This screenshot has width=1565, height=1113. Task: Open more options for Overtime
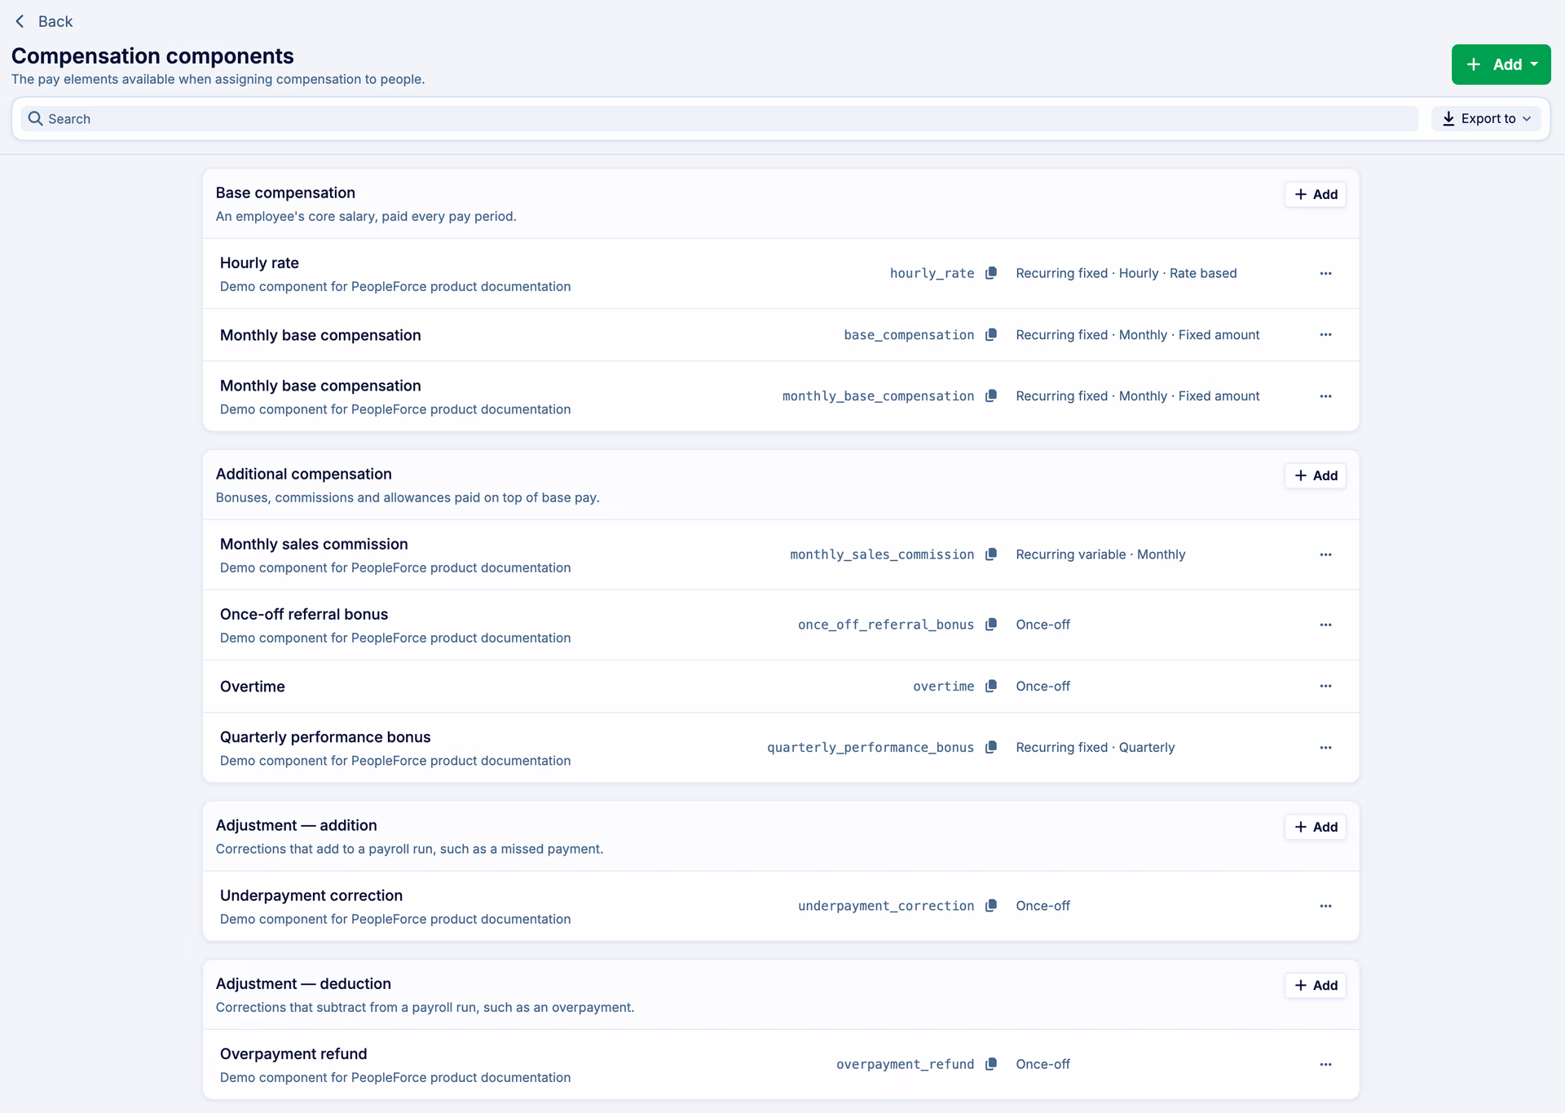click(1325, 687)
